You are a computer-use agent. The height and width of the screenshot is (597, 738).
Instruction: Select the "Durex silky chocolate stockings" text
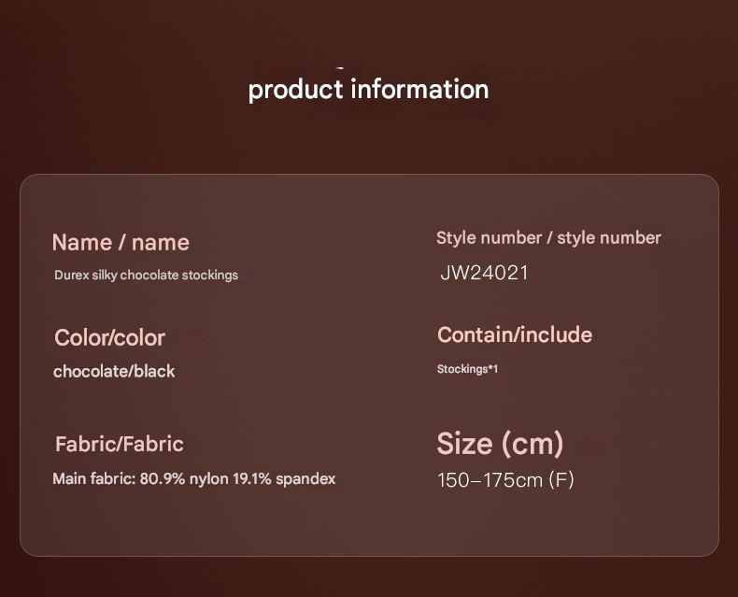coord(146,275)
